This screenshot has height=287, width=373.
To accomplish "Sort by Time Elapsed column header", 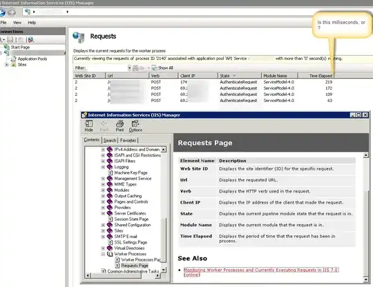I will coord(316,76).
